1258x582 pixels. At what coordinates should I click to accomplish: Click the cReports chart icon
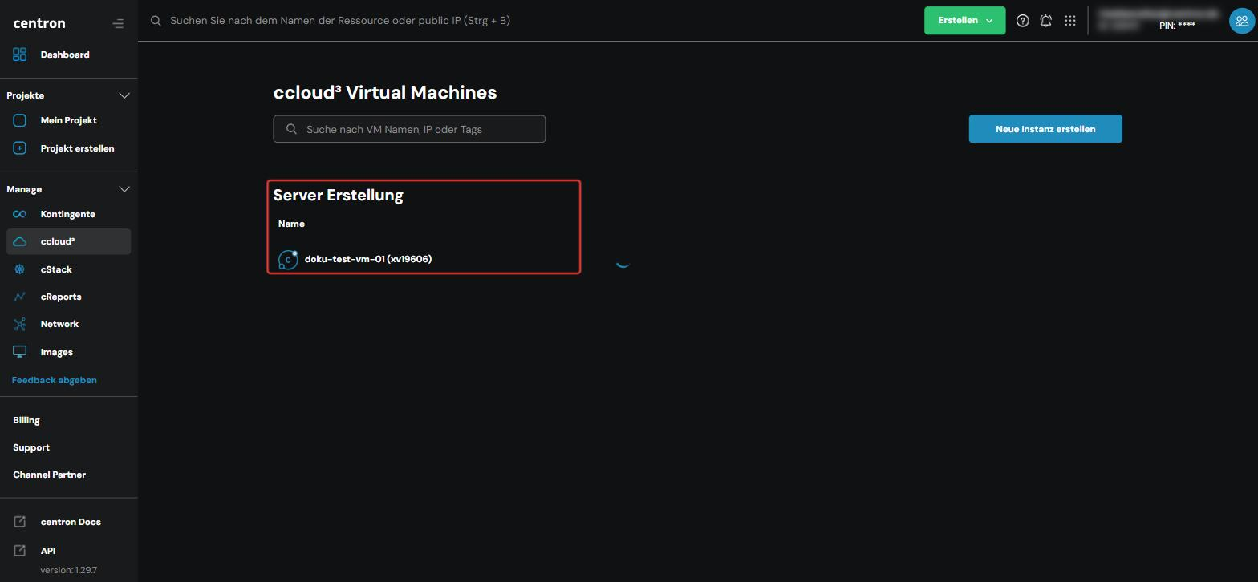[x=20, y=297]
